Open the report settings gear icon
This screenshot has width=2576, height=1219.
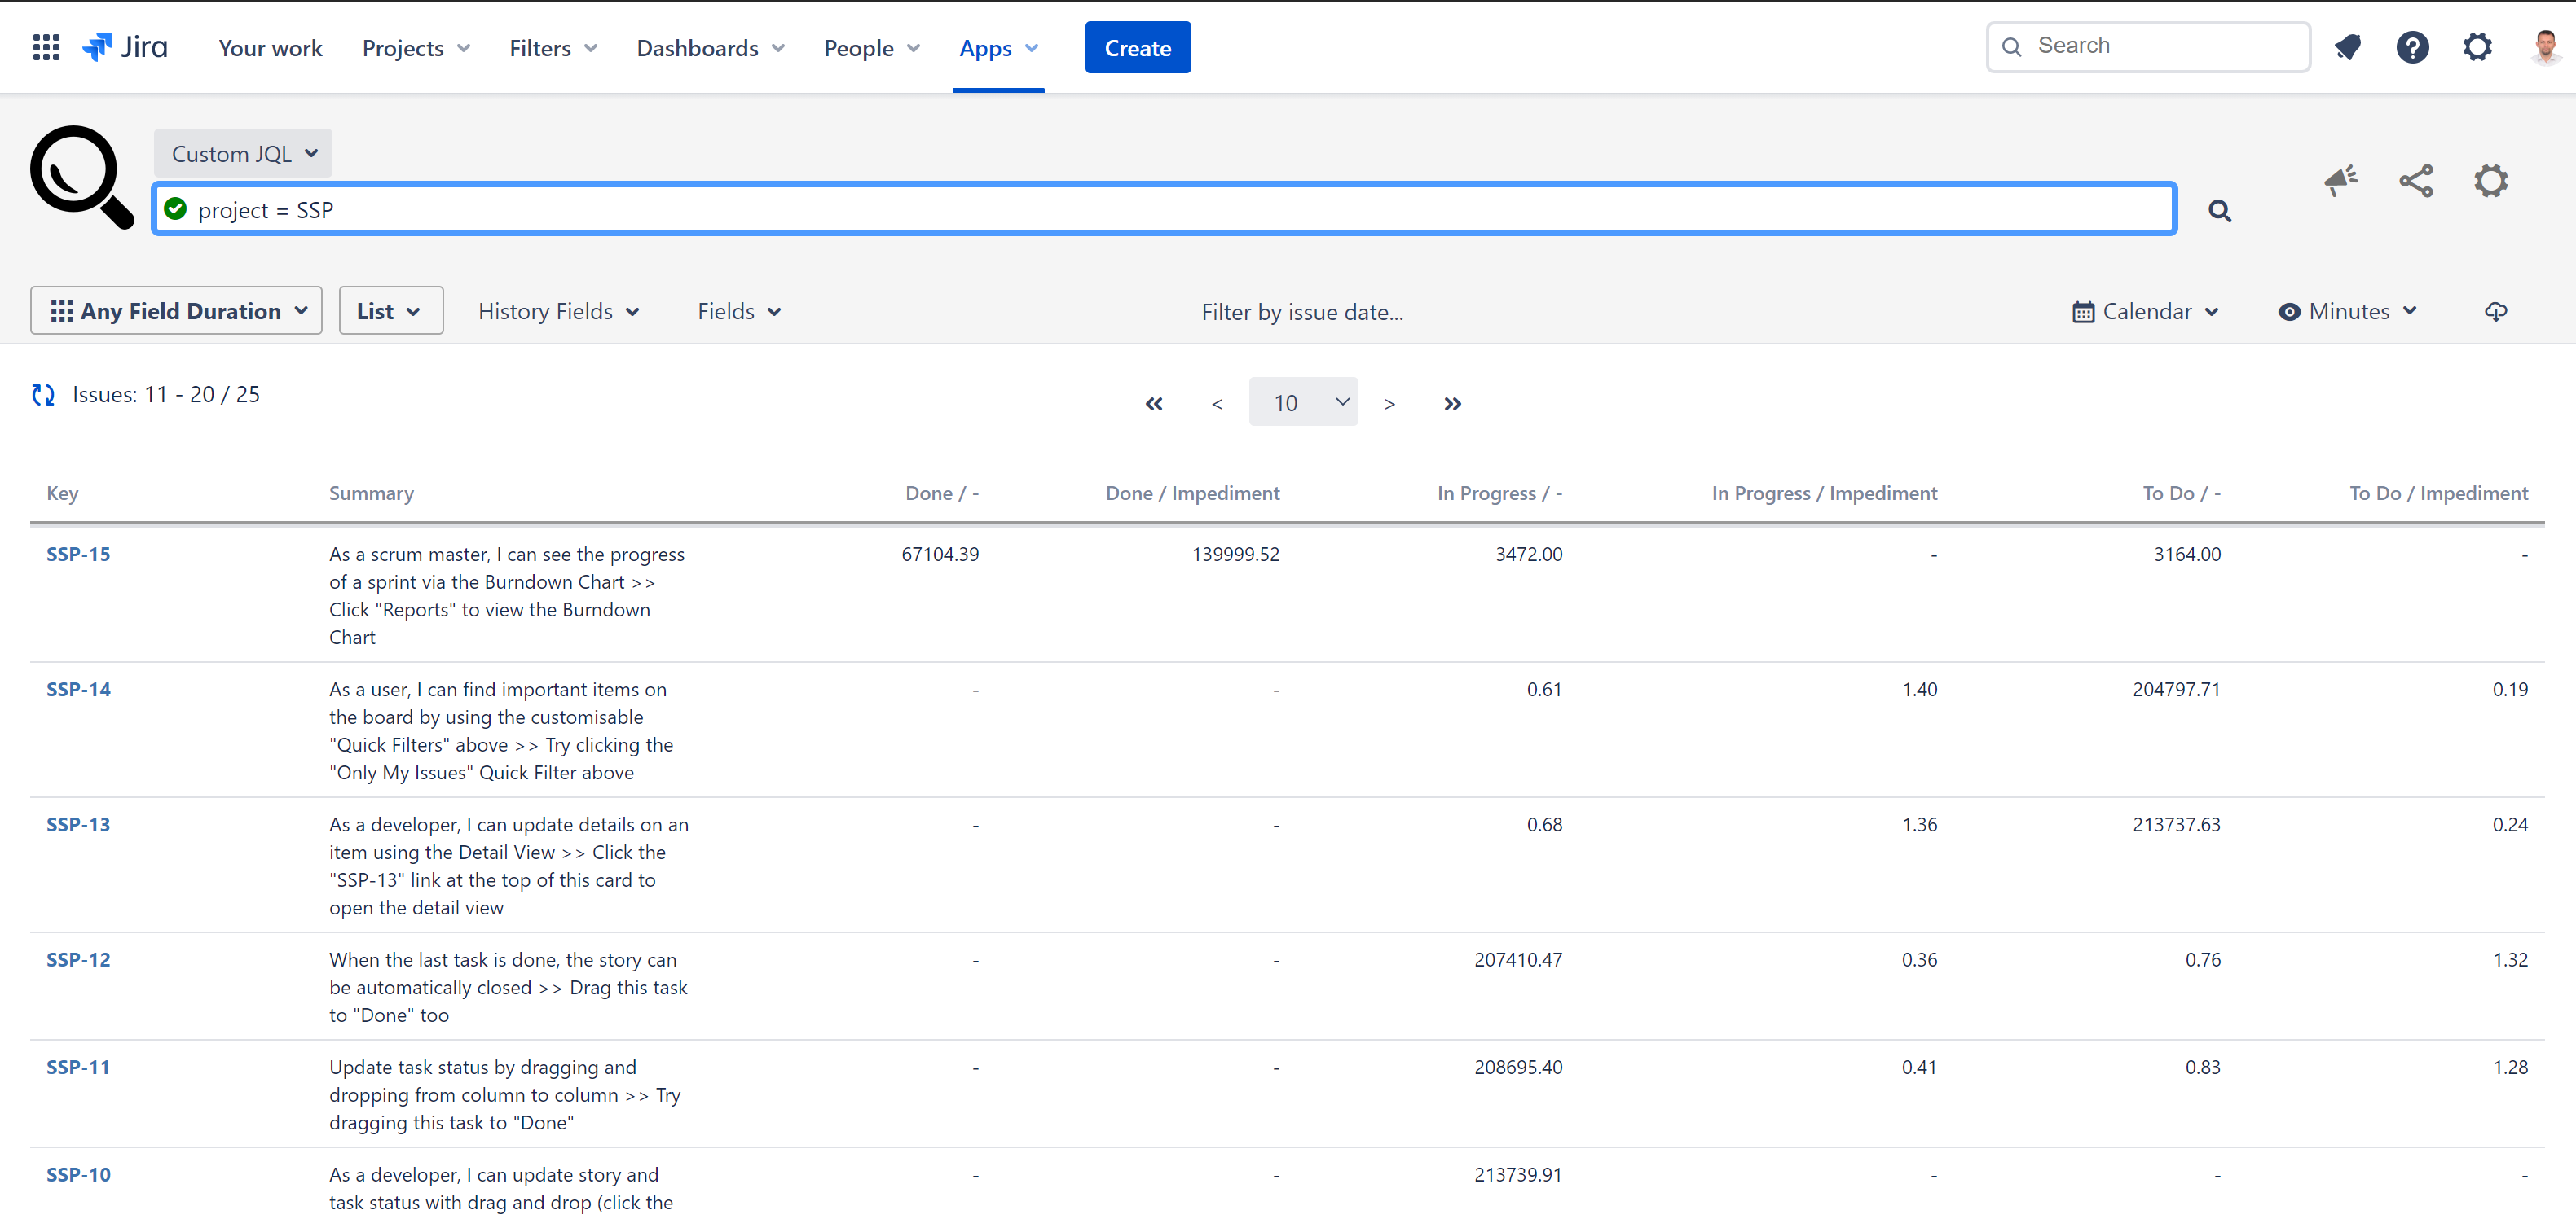click(x=2490, y=181)
